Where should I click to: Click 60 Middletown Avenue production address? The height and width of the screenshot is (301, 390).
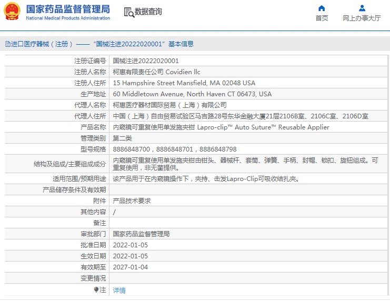(192, 94)
